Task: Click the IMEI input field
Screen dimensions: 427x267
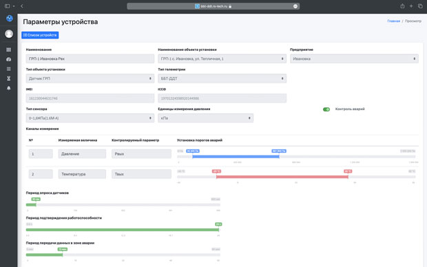Action: 90,98
